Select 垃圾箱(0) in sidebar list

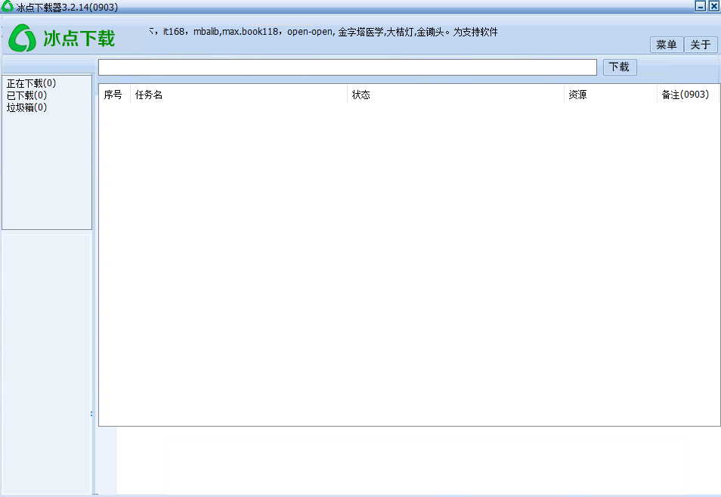pyautogui.click(x=26, y=107)
